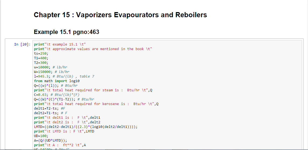308x150 pixels.
Task: Select the In [20] cell prompt
Action: click(22, 44)
